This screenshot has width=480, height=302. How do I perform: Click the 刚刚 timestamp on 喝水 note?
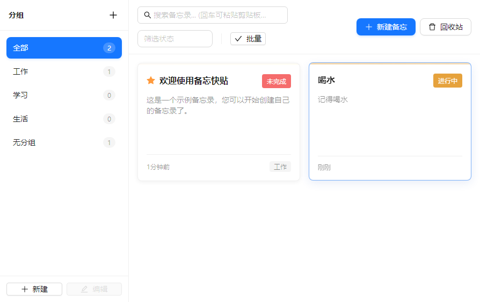point(324,168)
